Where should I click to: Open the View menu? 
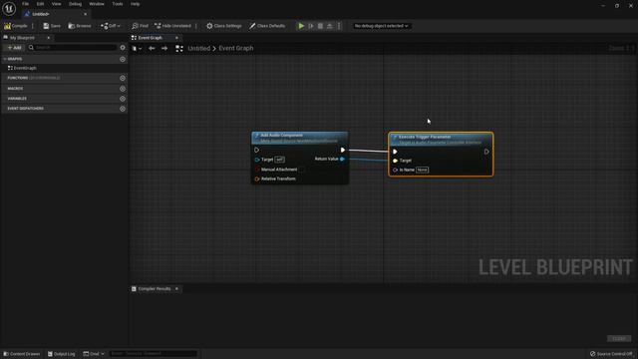[x=56, y=4]
